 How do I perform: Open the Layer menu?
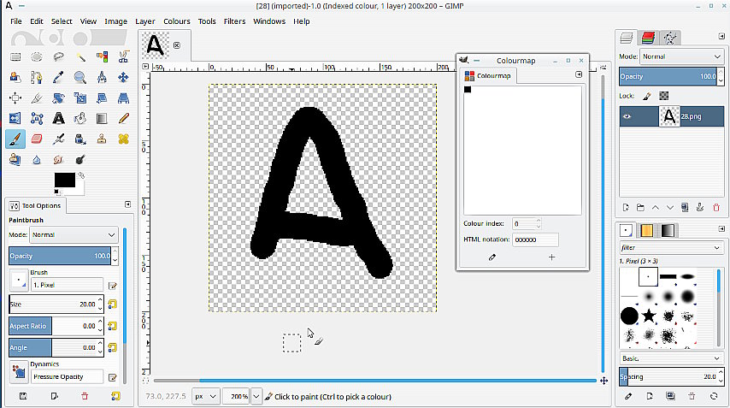click(x=145, y=21)
